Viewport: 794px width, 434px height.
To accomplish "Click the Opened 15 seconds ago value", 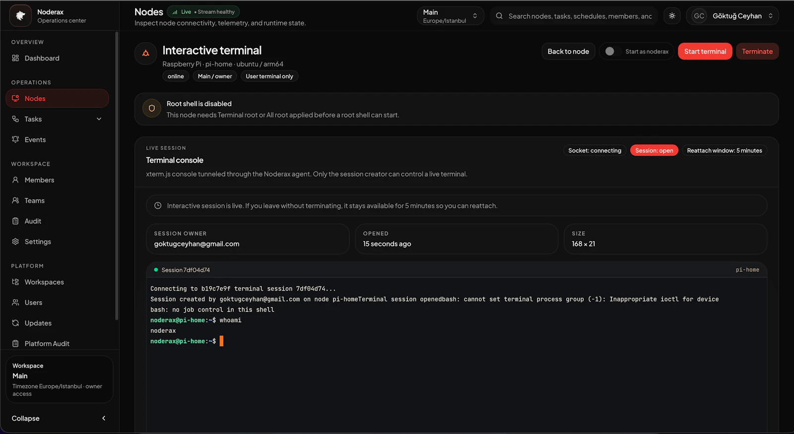I will [x=387, y=244].
